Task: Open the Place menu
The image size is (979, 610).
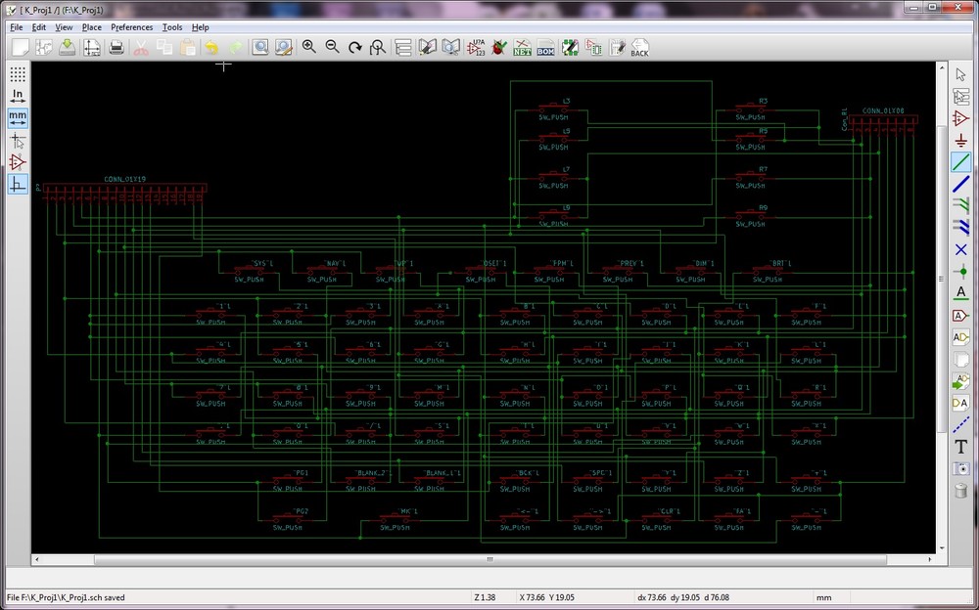Action: coord(92,27)
